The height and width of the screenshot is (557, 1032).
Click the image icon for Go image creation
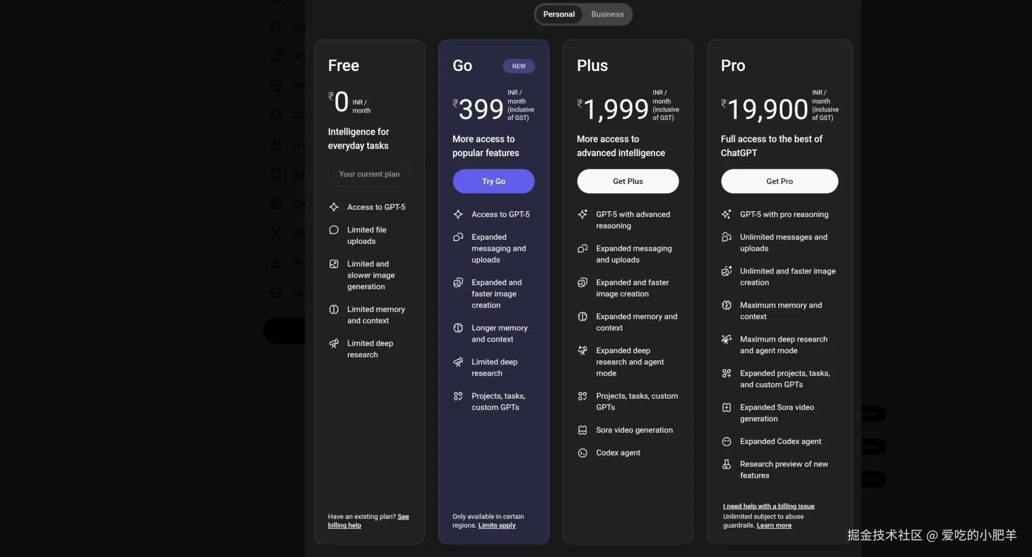pyautogui.click(x=458, y=282)
